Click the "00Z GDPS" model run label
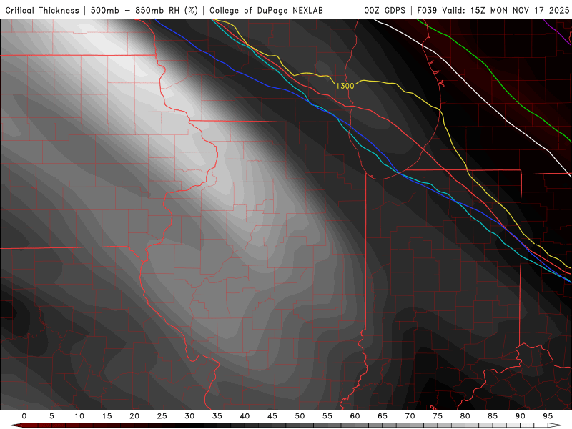Image resolution: width=572 pixels, height=429 pixels. point(385,10)
